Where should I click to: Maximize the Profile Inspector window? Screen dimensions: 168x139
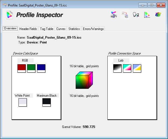pyautogui.click(x=152, y=5)
